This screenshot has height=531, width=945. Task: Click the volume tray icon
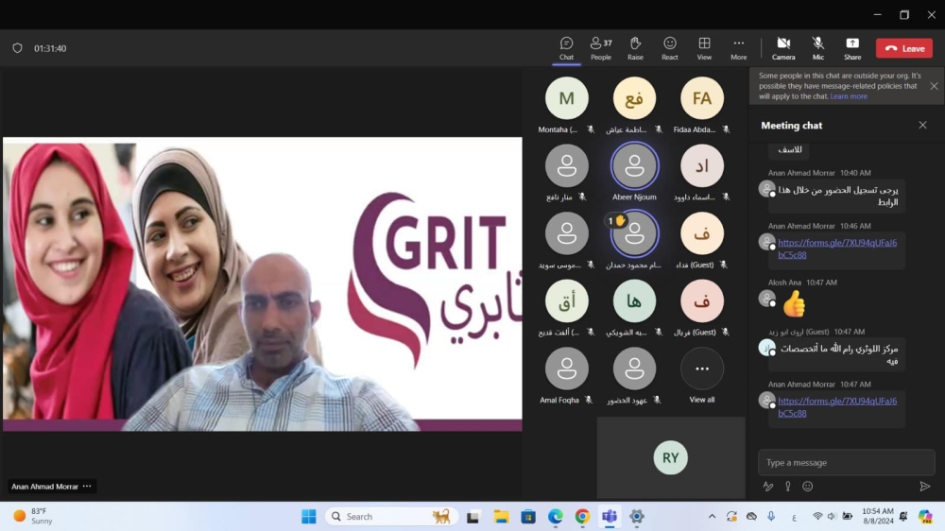832,517
